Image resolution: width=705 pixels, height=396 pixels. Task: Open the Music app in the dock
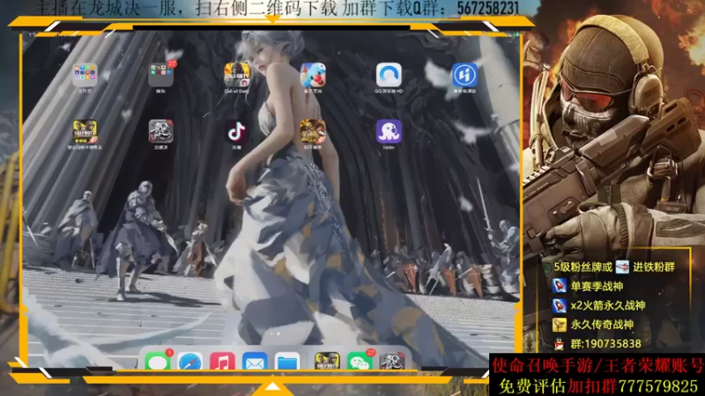click(222, 361)
